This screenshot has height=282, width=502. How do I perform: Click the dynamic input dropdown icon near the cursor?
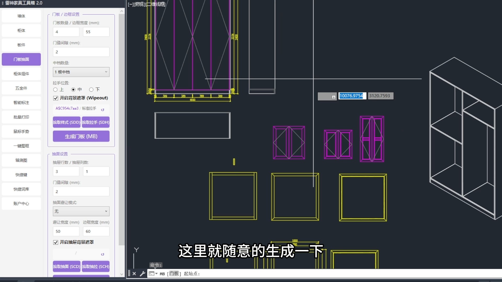click(334, 97)
